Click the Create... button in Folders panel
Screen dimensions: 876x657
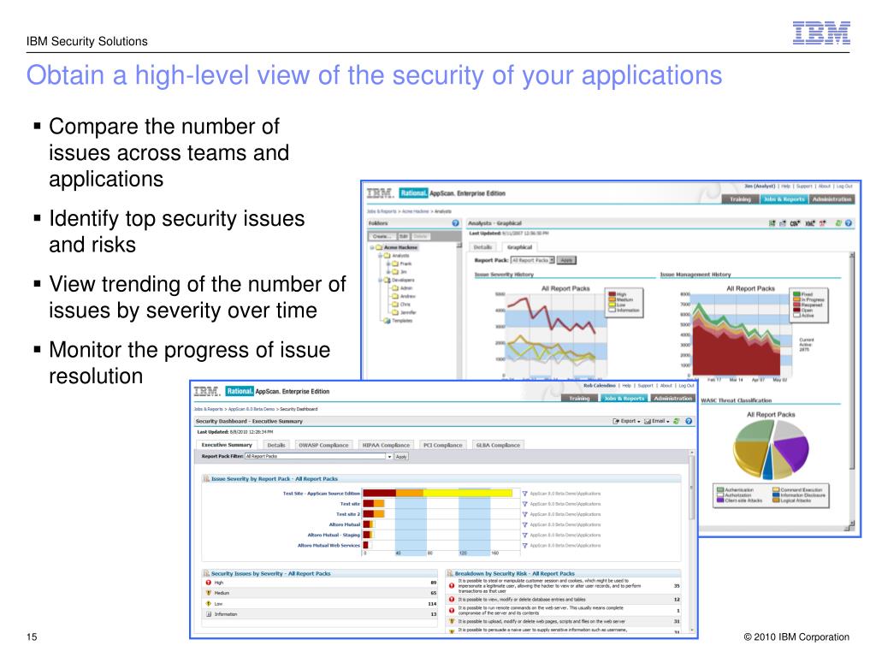tap(382, 236)
